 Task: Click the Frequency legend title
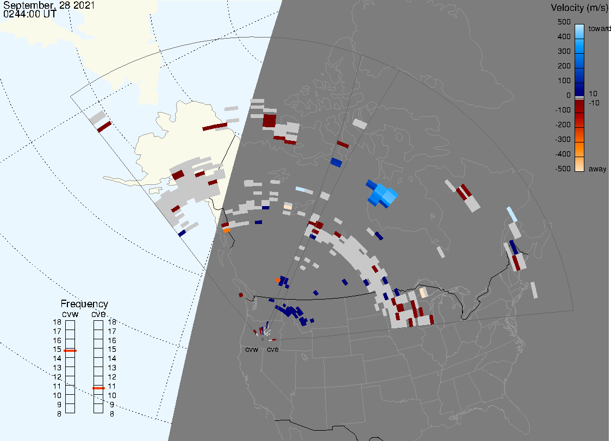[x=84, y=304]
